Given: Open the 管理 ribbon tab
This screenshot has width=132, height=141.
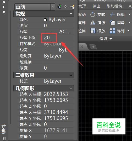Looking at the screenshot, I should point(82,6).
